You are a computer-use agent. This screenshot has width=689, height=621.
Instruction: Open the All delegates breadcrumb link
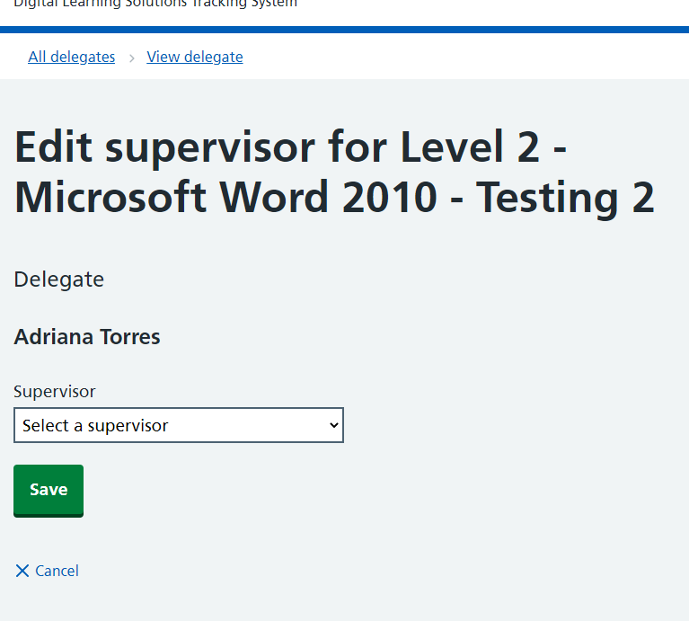click(72, 58)
